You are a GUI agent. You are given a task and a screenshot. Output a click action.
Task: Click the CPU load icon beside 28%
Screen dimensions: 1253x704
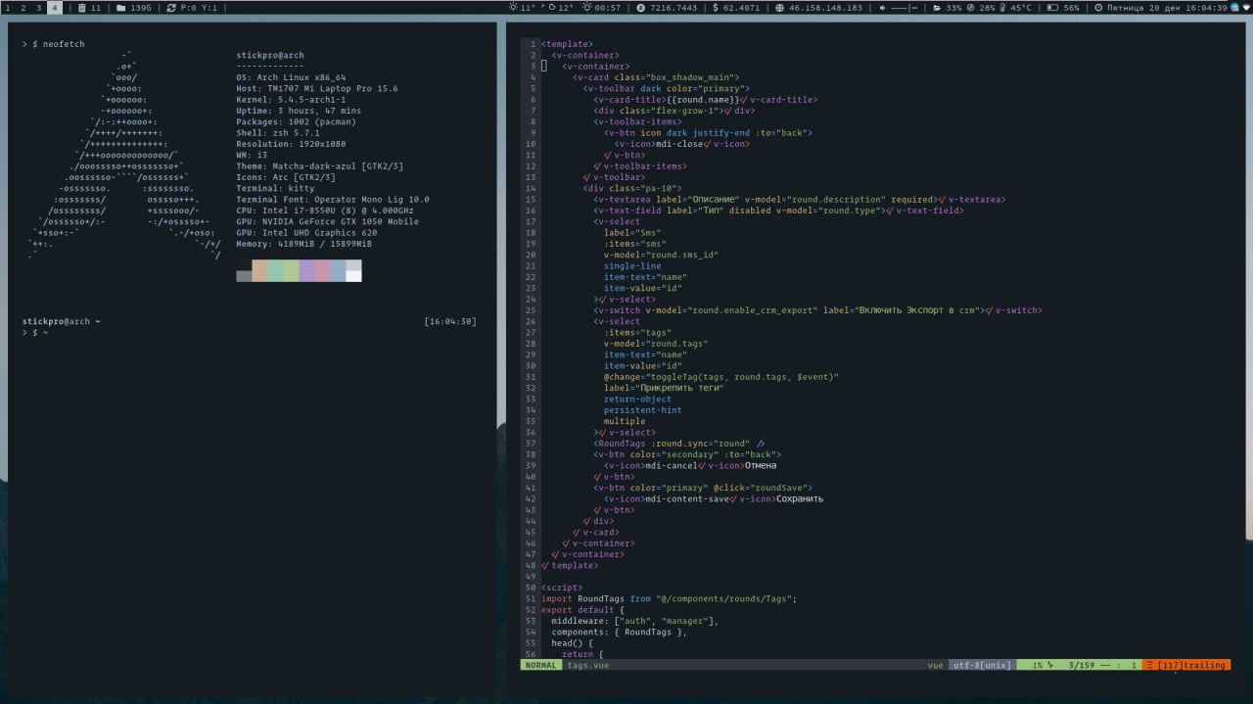(970, 7)
